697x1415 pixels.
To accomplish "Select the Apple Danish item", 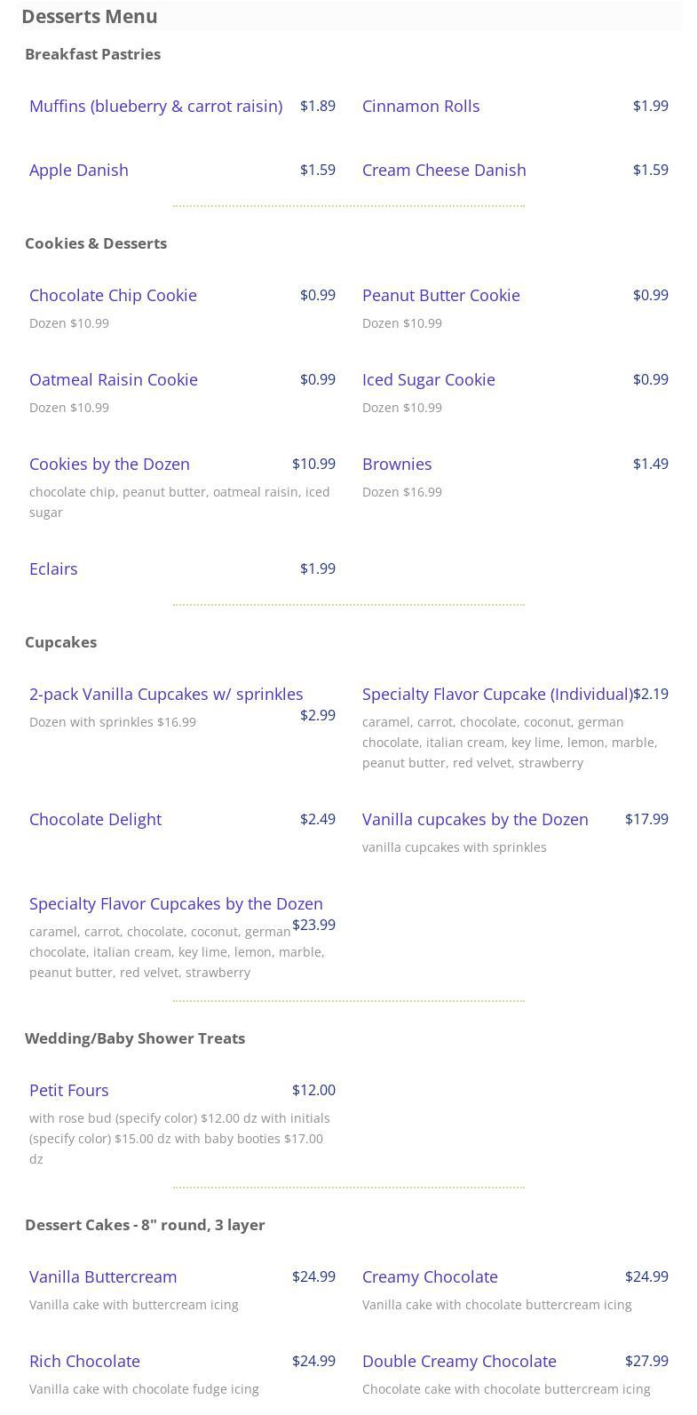I will click(78, 171).
